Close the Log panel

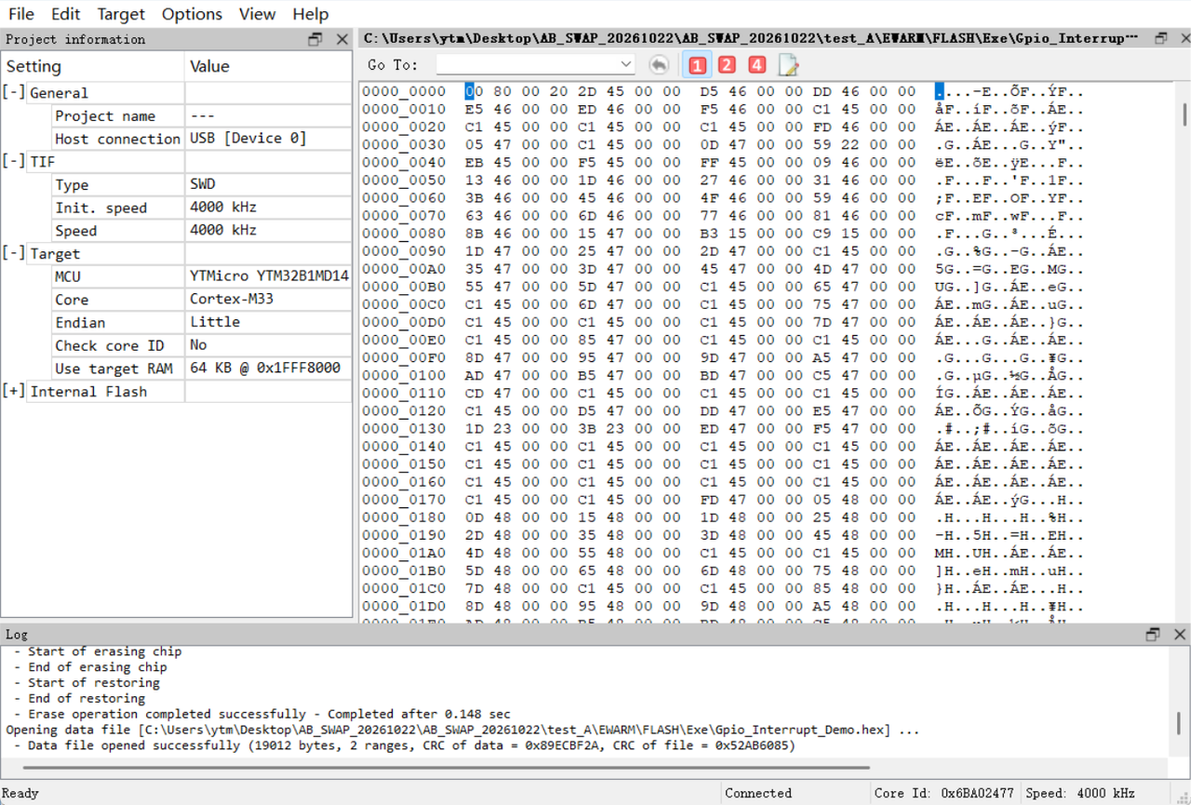pyautogui.click(x=1180, y=634)
